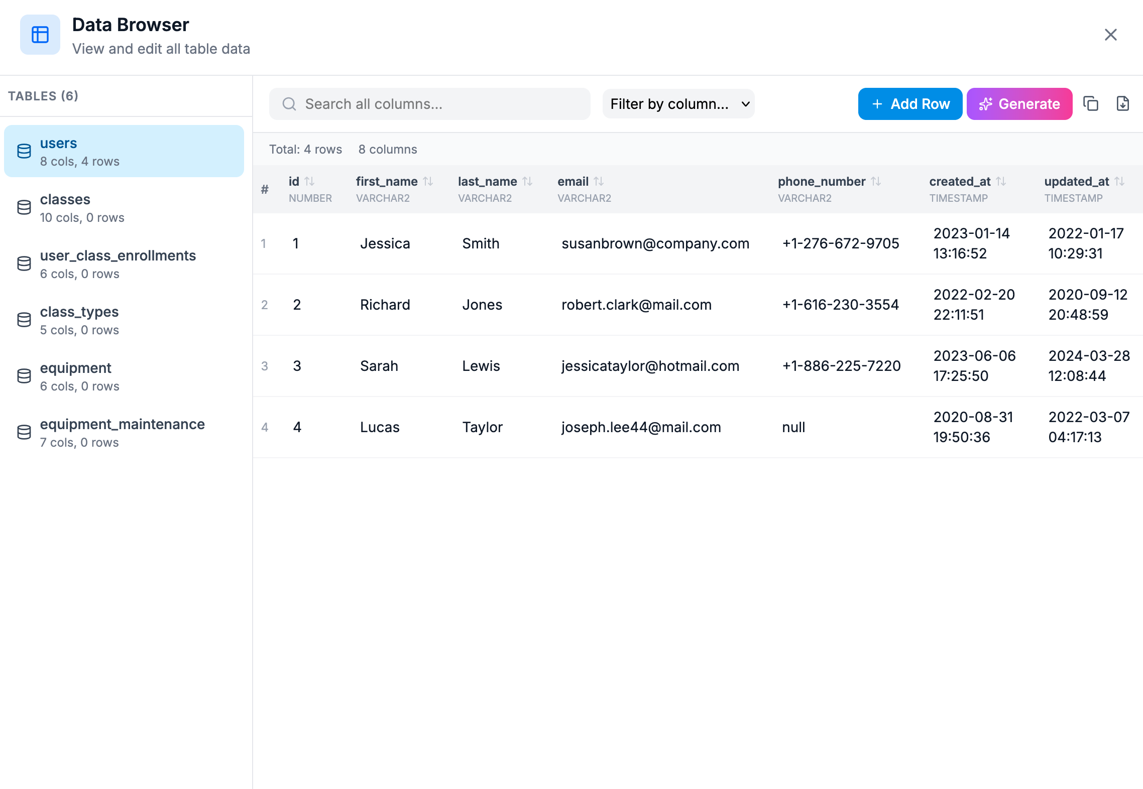Select equipment_maintenance table in sidebar

point(124,433)
